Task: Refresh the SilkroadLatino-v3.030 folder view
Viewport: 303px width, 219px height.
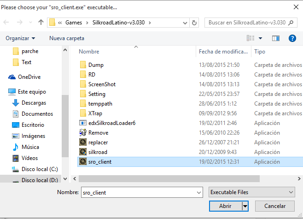Action: point(194,23)
